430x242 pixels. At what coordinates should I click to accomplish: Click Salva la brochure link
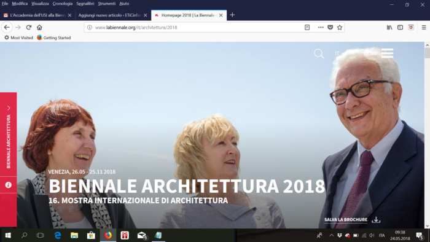(346, 220)
